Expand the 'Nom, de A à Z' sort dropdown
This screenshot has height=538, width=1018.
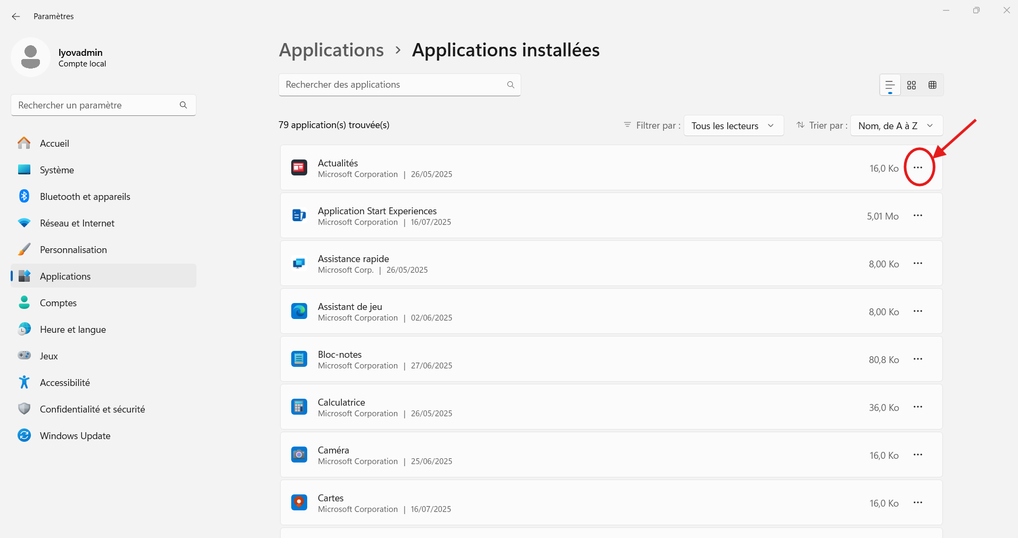point(896,125)
